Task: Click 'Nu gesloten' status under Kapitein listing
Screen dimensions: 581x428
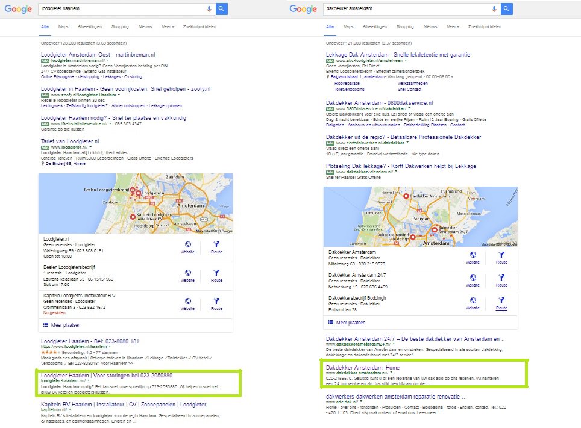Action: [x=54, y=313]
